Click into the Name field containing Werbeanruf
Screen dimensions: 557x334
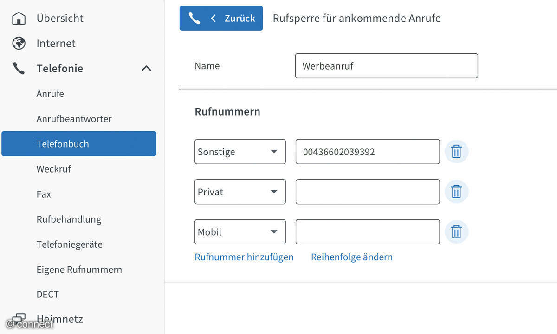click(x=387, y=66)
